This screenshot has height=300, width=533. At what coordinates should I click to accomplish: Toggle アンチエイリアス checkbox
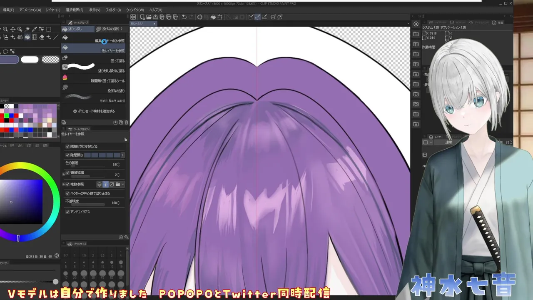[67, 212]
